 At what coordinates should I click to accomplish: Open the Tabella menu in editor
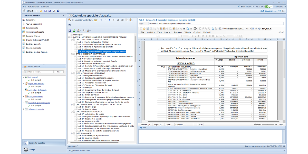[187, 32]
